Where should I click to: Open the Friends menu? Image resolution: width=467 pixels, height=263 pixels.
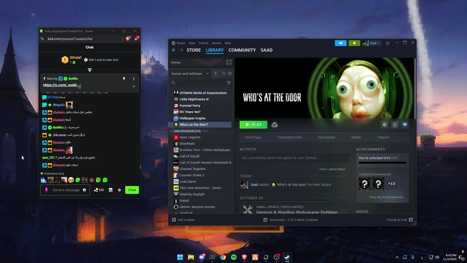point(204,43)
